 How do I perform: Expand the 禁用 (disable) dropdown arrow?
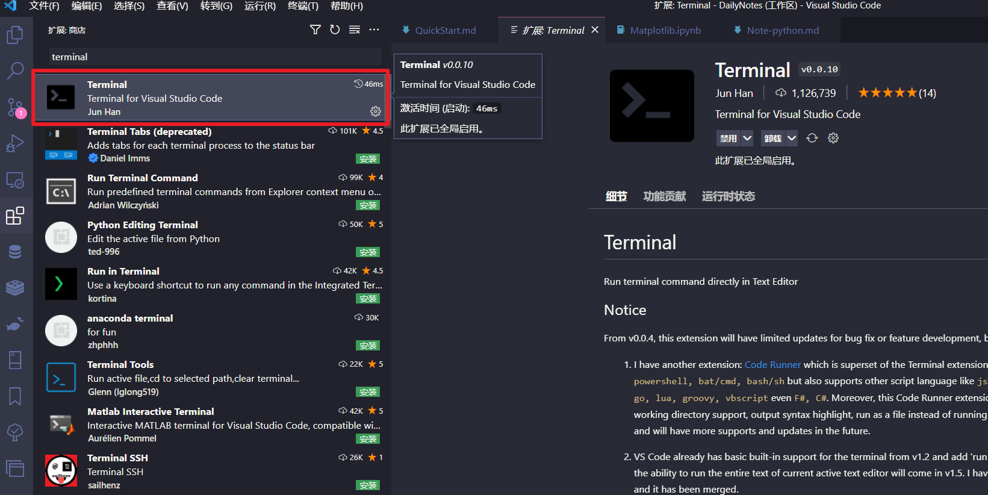[747, 138]
